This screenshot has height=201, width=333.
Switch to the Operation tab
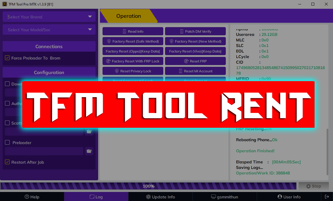129,16
